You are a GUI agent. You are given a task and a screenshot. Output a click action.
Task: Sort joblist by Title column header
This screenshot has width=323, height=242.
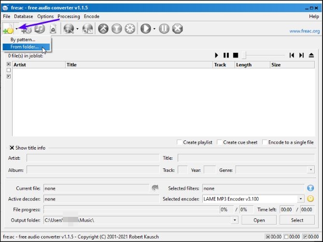coord(139,65)
